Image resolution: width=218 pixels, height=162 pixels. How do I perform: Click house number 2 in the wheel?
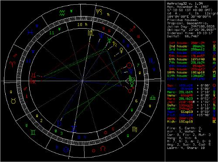41,120
